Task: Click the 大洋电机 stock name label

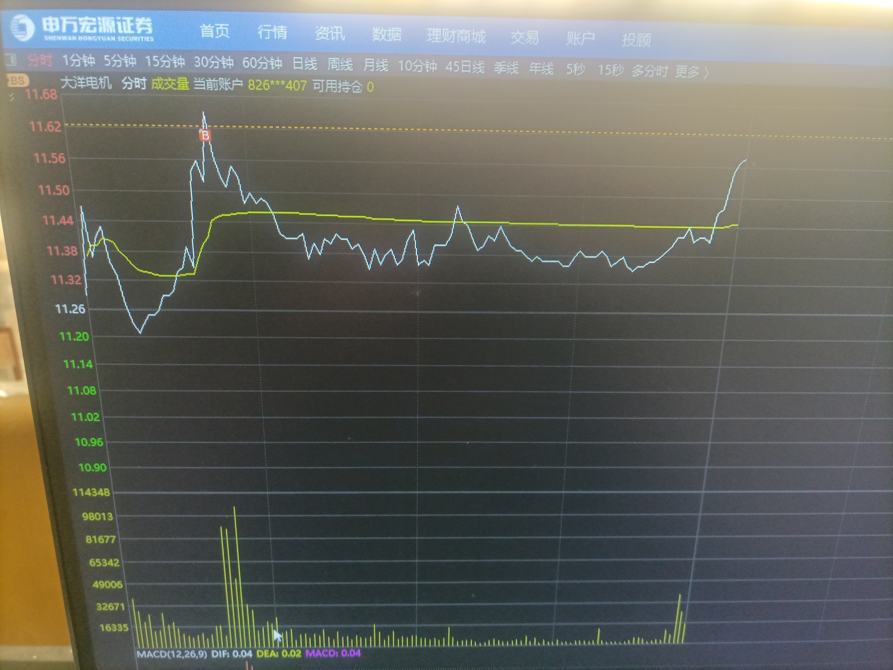Action: pos(86,83)
